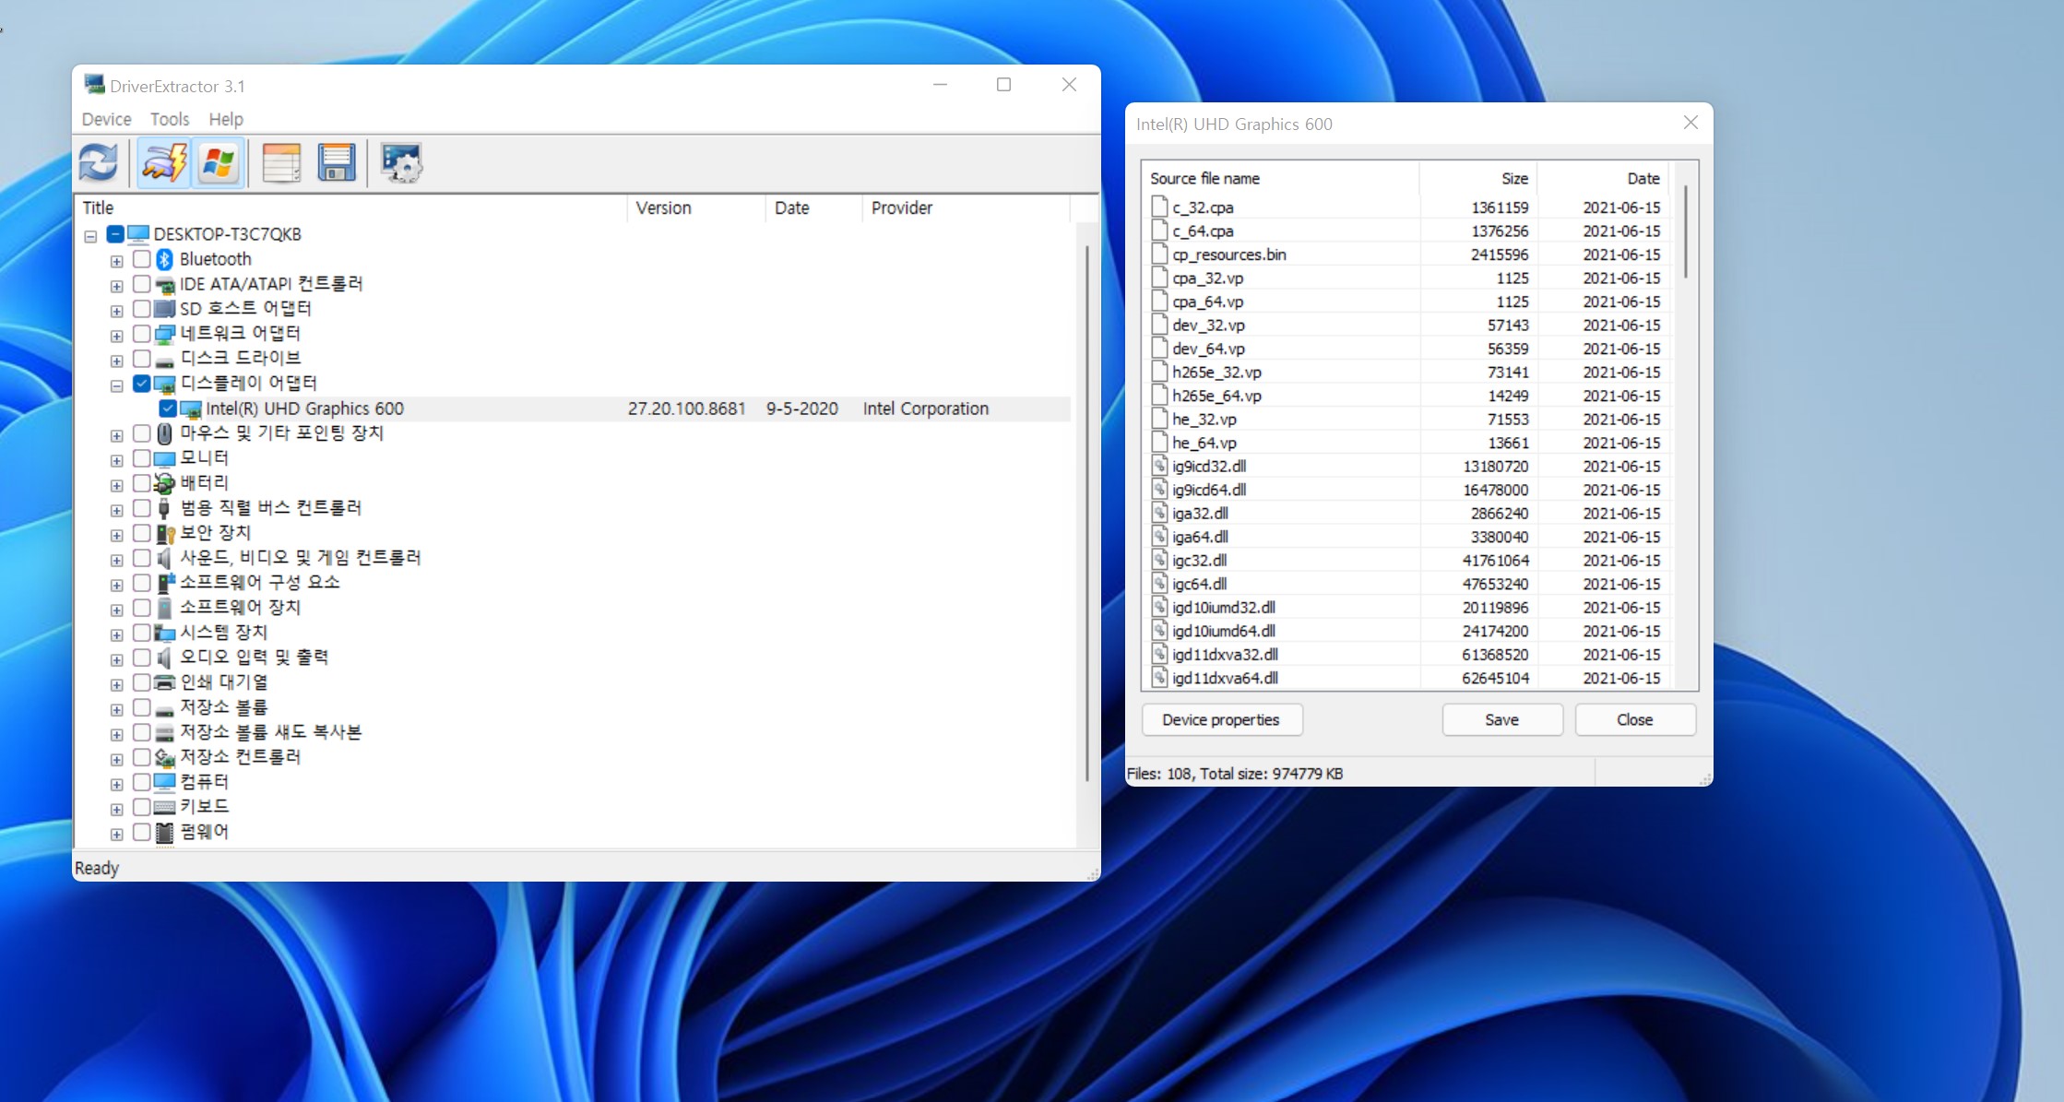Sort the device list by the Version column
The image size is (2064, 1102).
tap(696, 208)
